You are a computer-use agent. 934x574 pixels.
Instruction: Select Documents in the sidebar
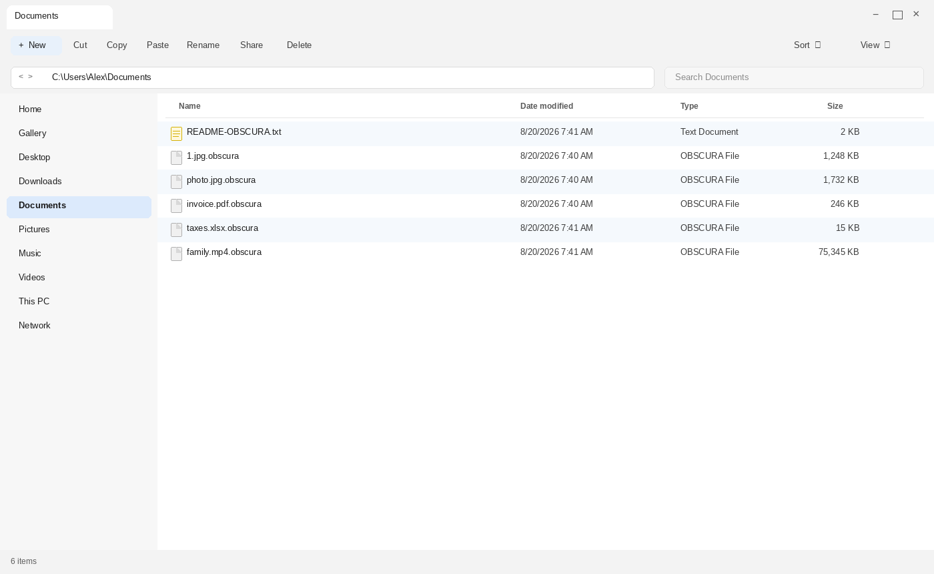click(x=79, y=207)
